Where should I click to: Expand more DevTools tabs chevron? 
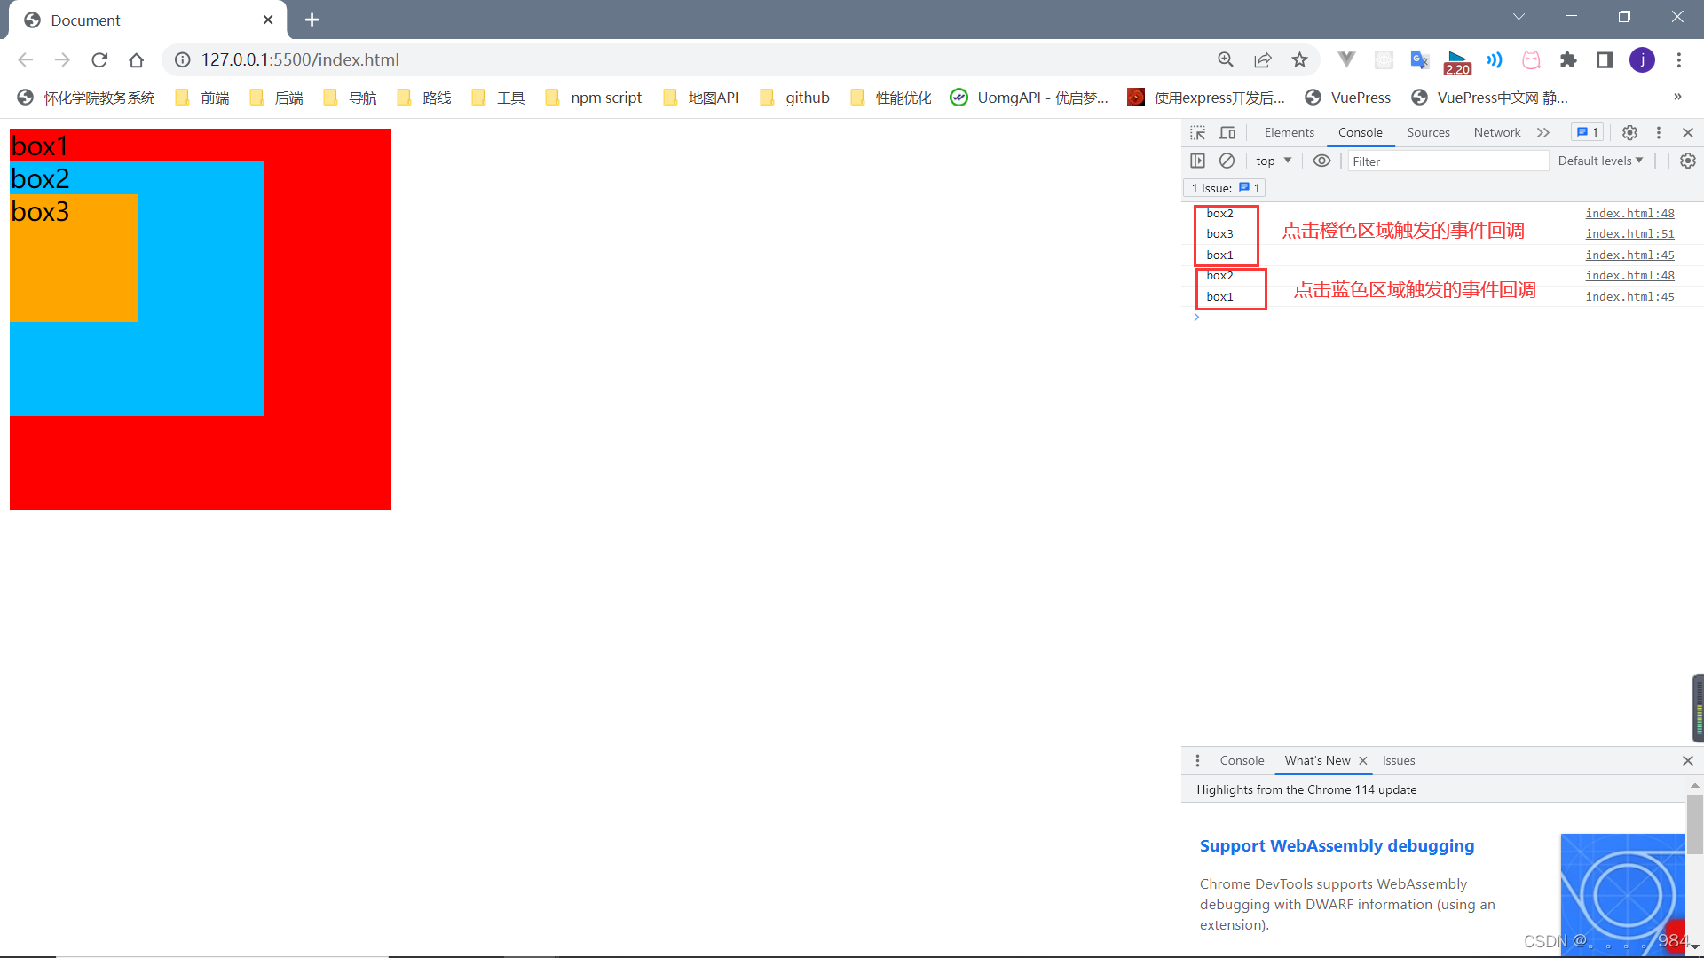[x=1543, y=132]
